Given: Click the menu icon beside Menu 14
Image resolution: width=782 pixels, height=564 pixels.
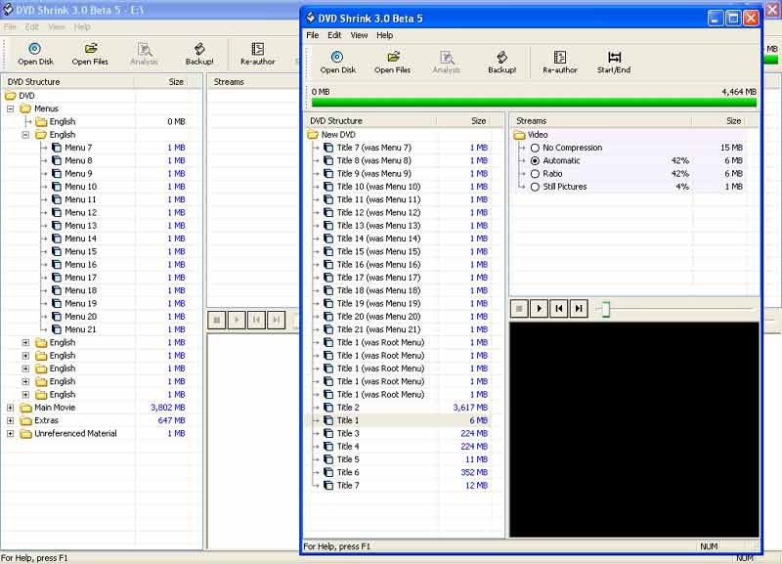Looking at the screenshot, I should (x=57, y=239).
